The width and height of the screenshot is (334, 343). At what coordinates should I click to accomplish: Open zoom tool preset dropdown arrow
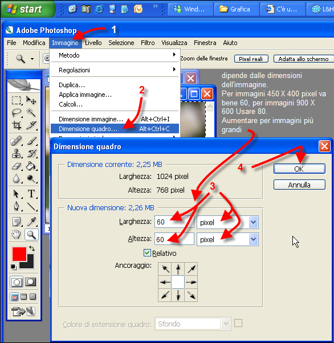32,59
